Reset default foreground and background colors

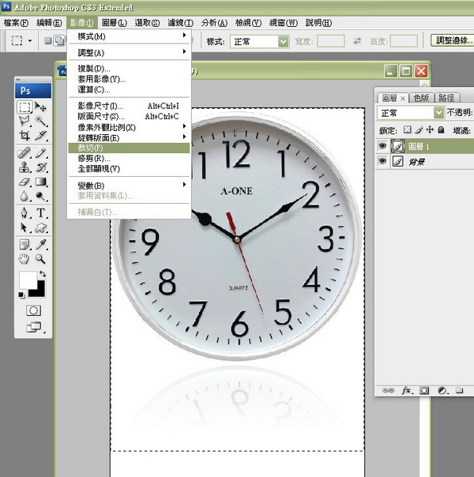[x=21, y=295]
